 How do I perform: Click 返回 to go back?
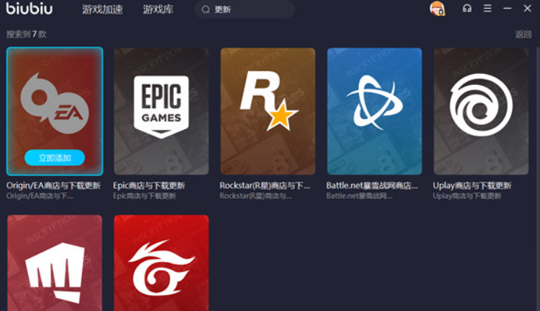523,34
